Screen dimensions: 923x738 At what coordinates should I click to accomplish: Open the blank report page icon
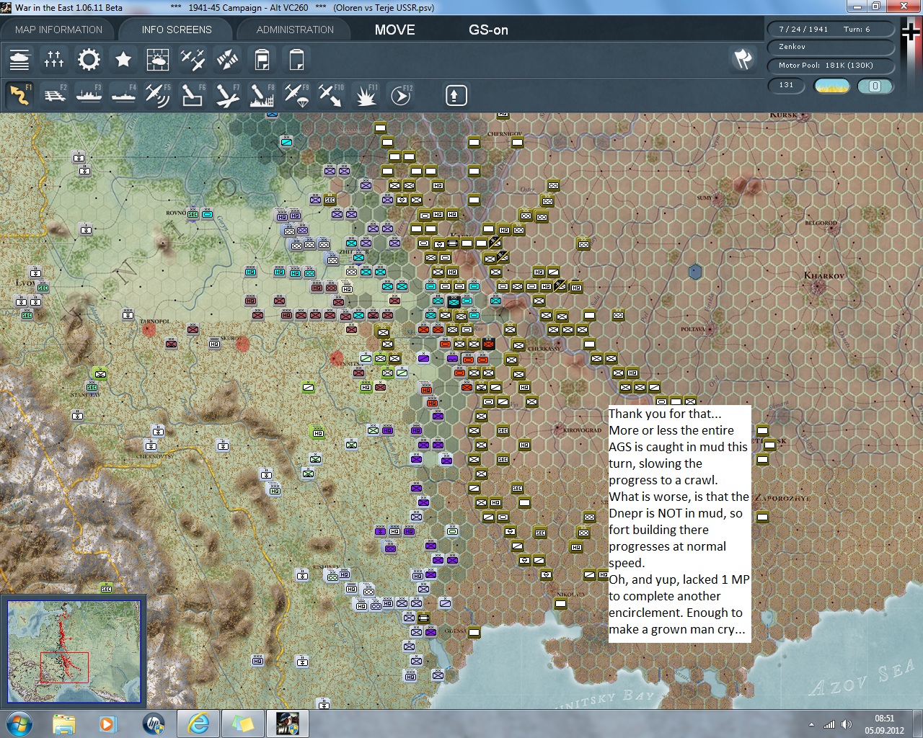click(x=296, y=59)
